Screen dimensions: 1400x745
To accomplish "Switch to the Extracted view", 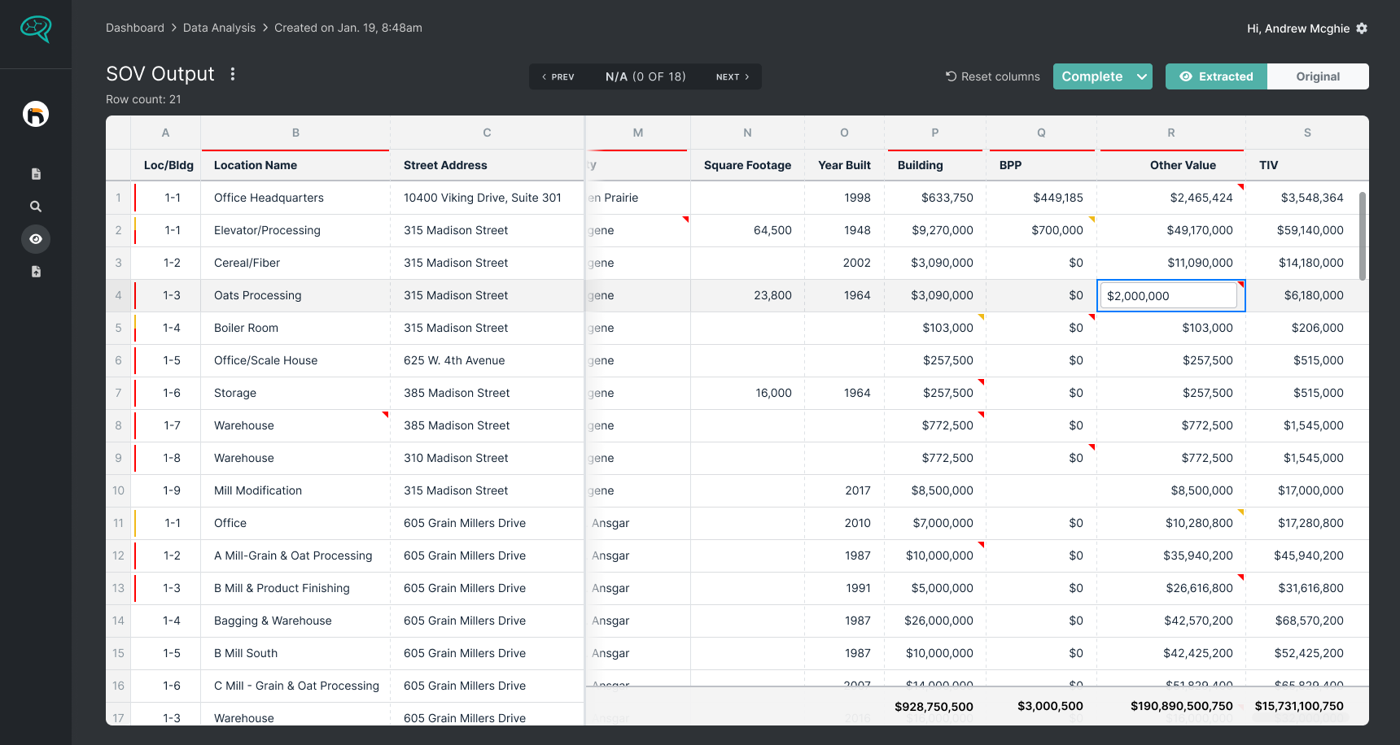I will point(1216,76).
